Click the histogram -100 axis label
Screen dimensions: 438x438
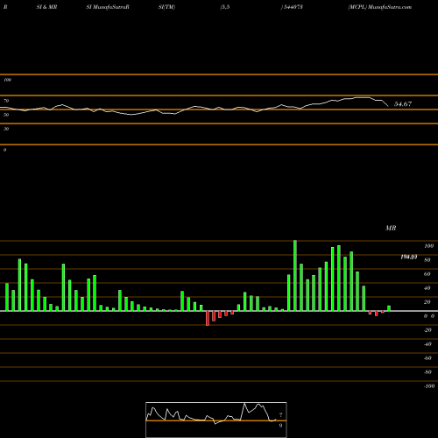click(x=429, y=386)
